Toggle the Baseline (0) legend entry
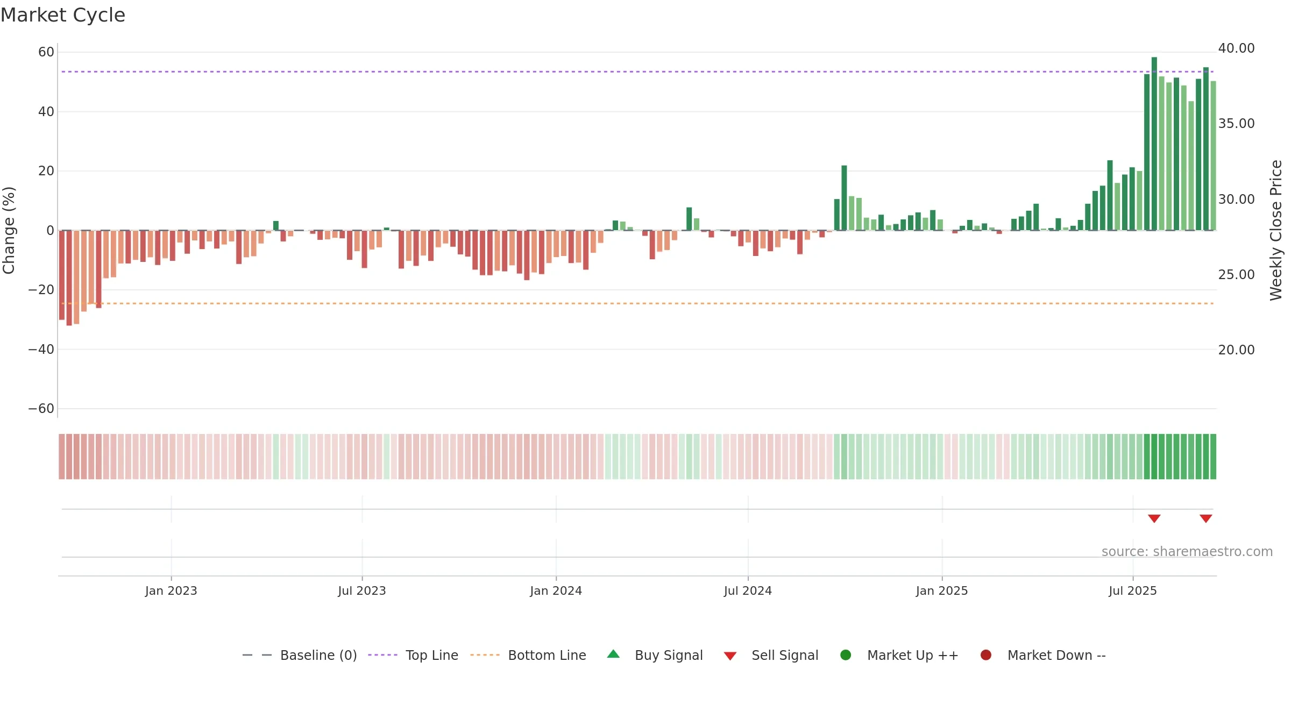The image size is (1291, 726). point(318,655)
